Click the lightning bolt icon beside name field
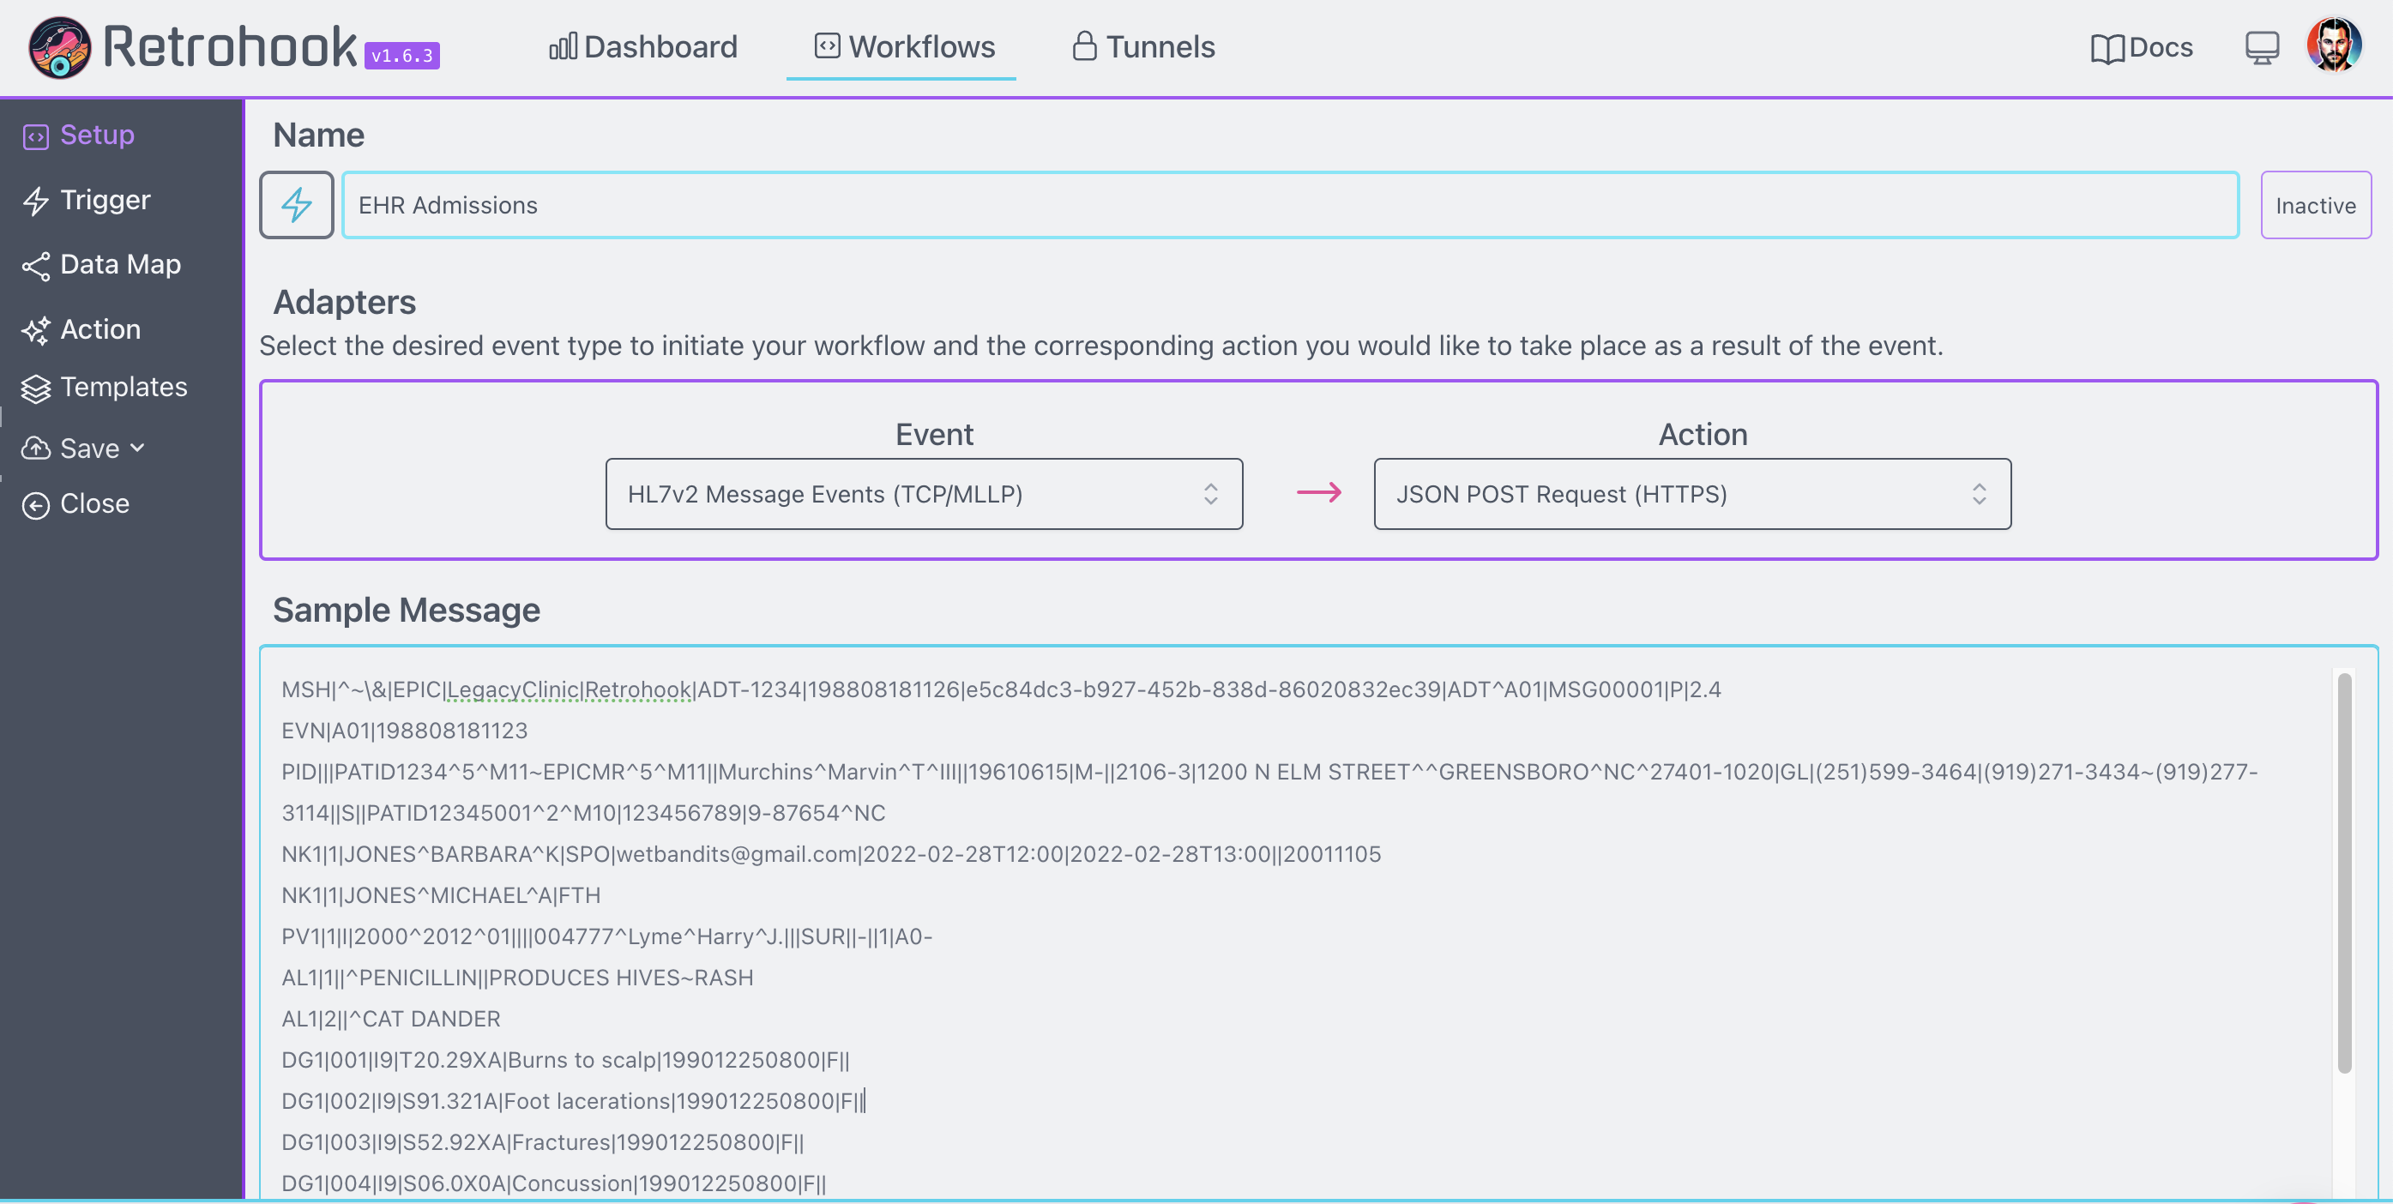 (297, 204)
